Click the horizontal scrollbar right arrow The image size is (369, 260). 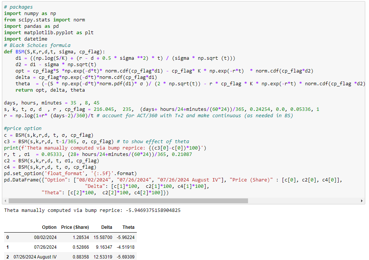coord(362,201)
